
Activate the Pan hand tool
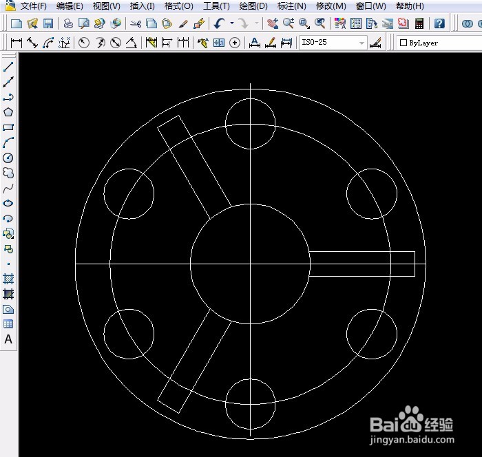pyautogui.click(x=273, y=23)
